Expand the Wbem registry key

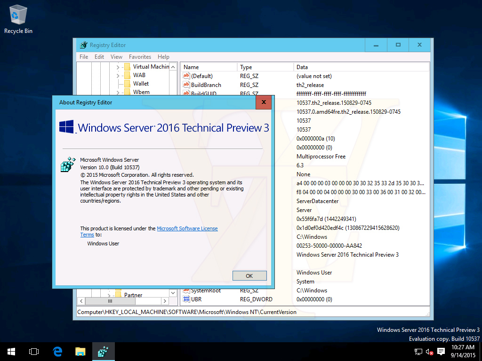(x=118, y=92)
